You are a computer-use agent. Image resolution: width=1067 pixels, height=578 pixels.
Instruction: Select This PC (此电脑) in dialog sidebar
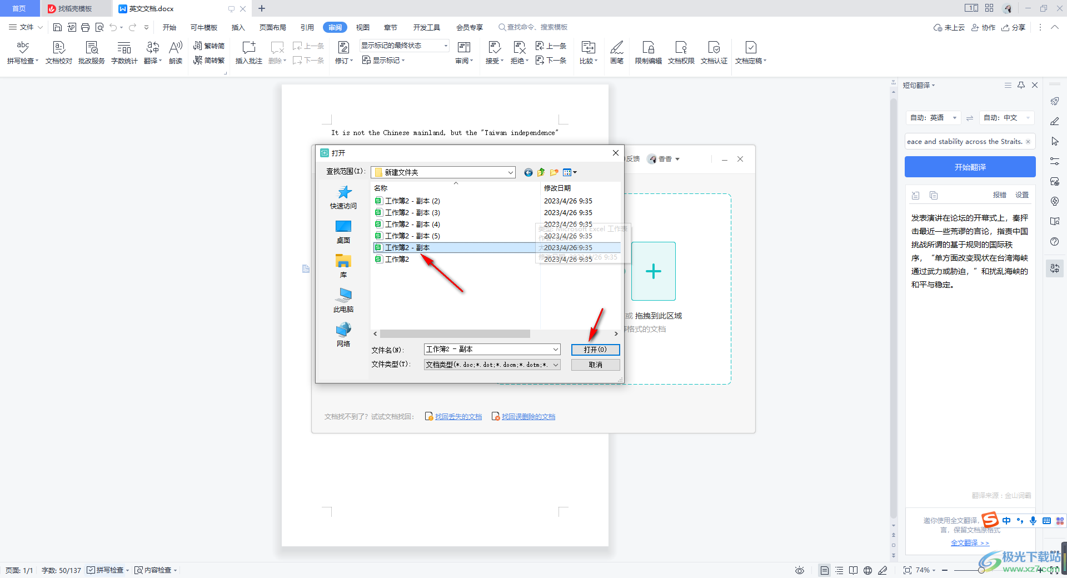[x=343, y=301]
